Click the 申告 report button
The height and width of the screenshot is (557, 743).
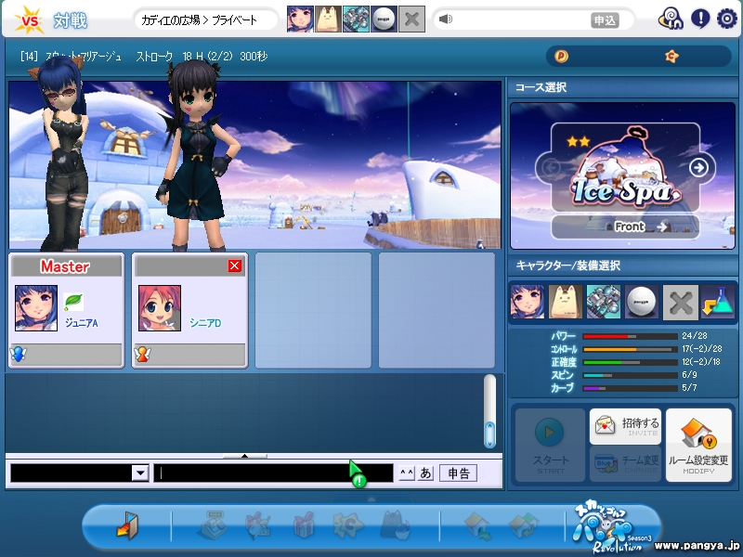click(x=458, y=473)
